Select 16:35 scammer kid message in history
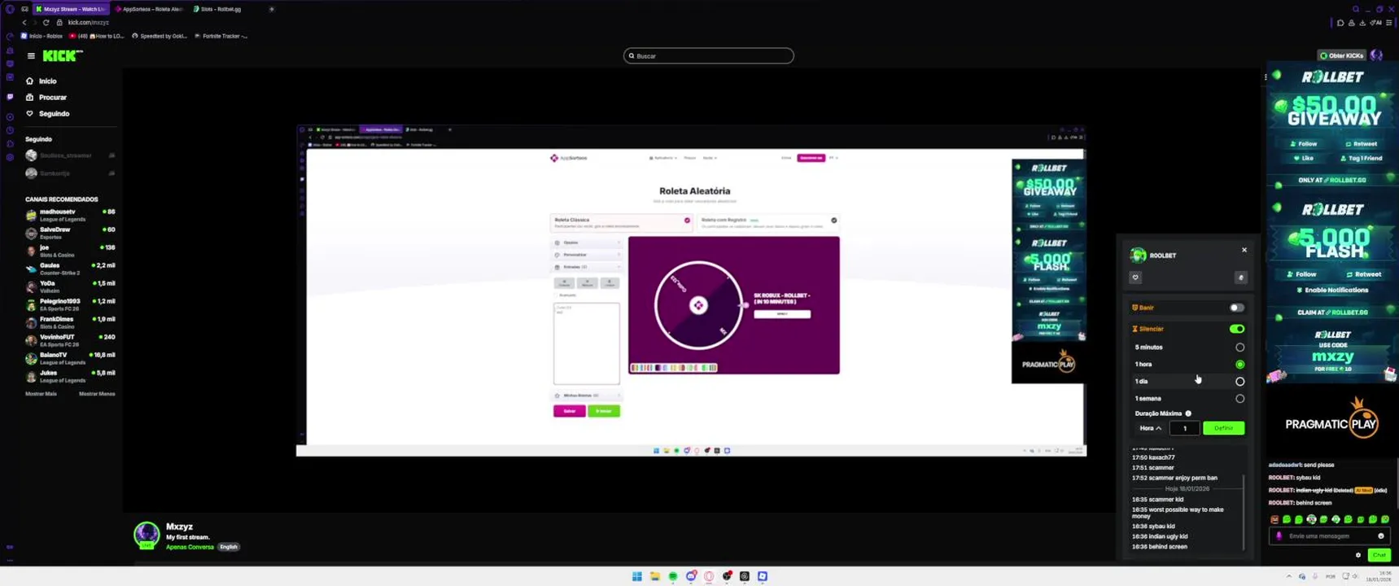This screenshot has height=586, width=1399. (x=1157, y=500)
